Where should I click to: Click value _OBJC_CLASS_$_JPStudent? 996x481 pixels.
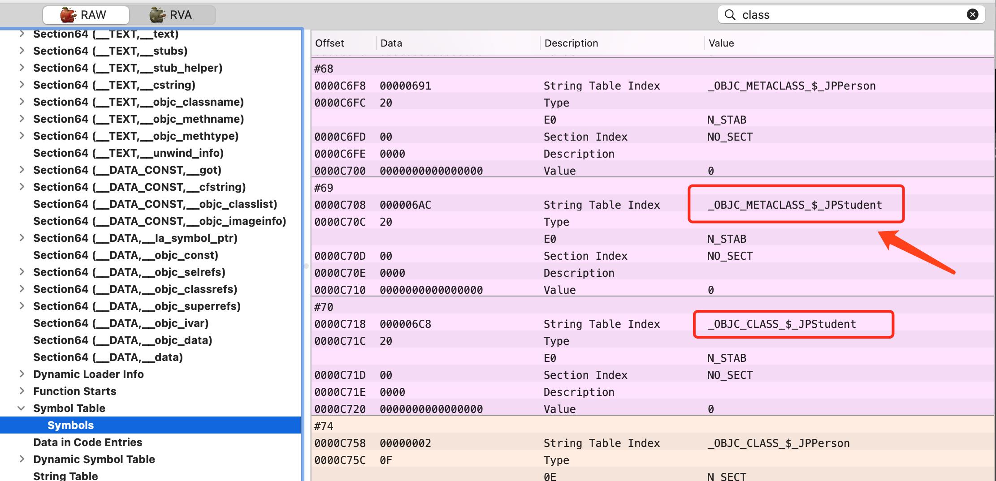781,324
